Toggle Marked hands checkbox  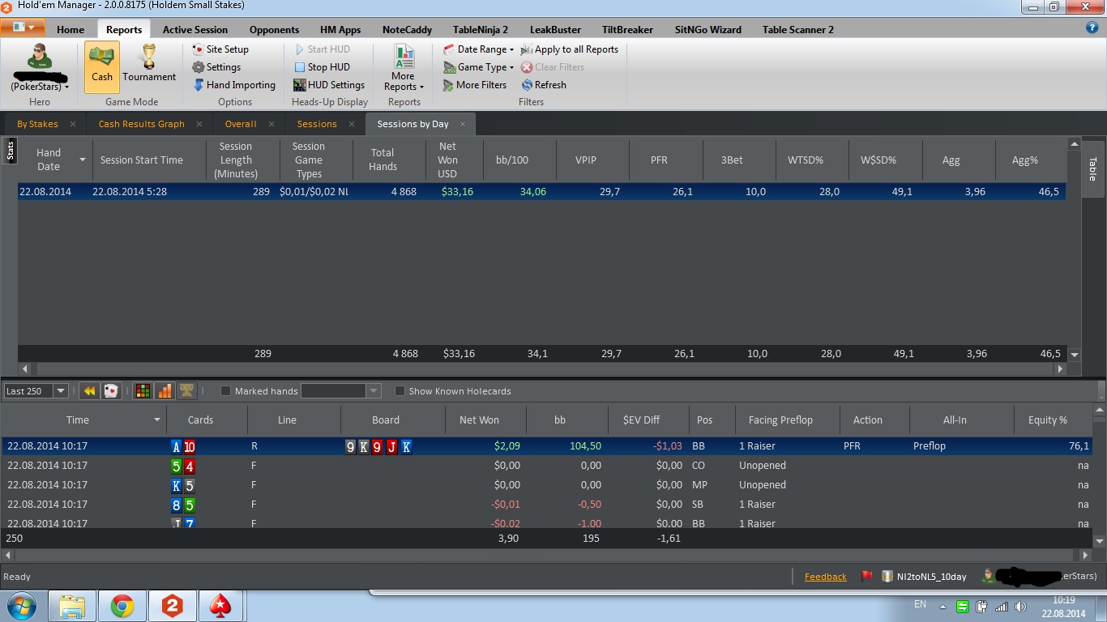coord(226,391)
